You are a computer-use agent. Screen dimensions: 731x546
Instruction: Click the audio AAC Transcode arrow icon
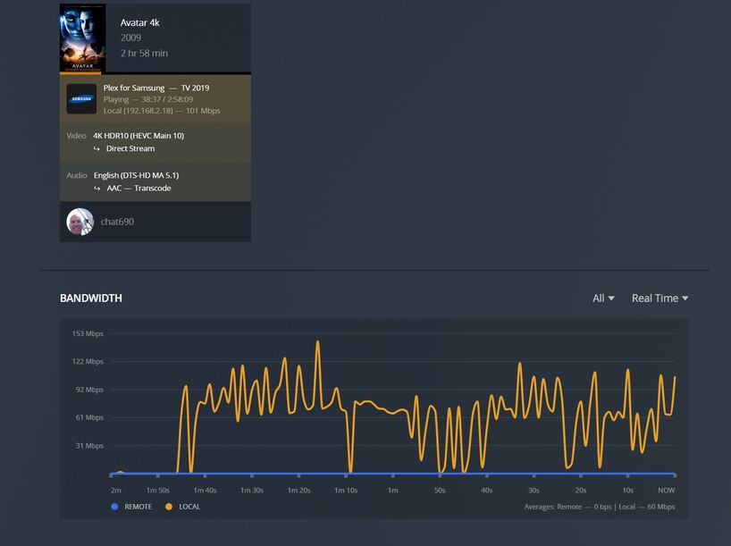tap(97, 189)
